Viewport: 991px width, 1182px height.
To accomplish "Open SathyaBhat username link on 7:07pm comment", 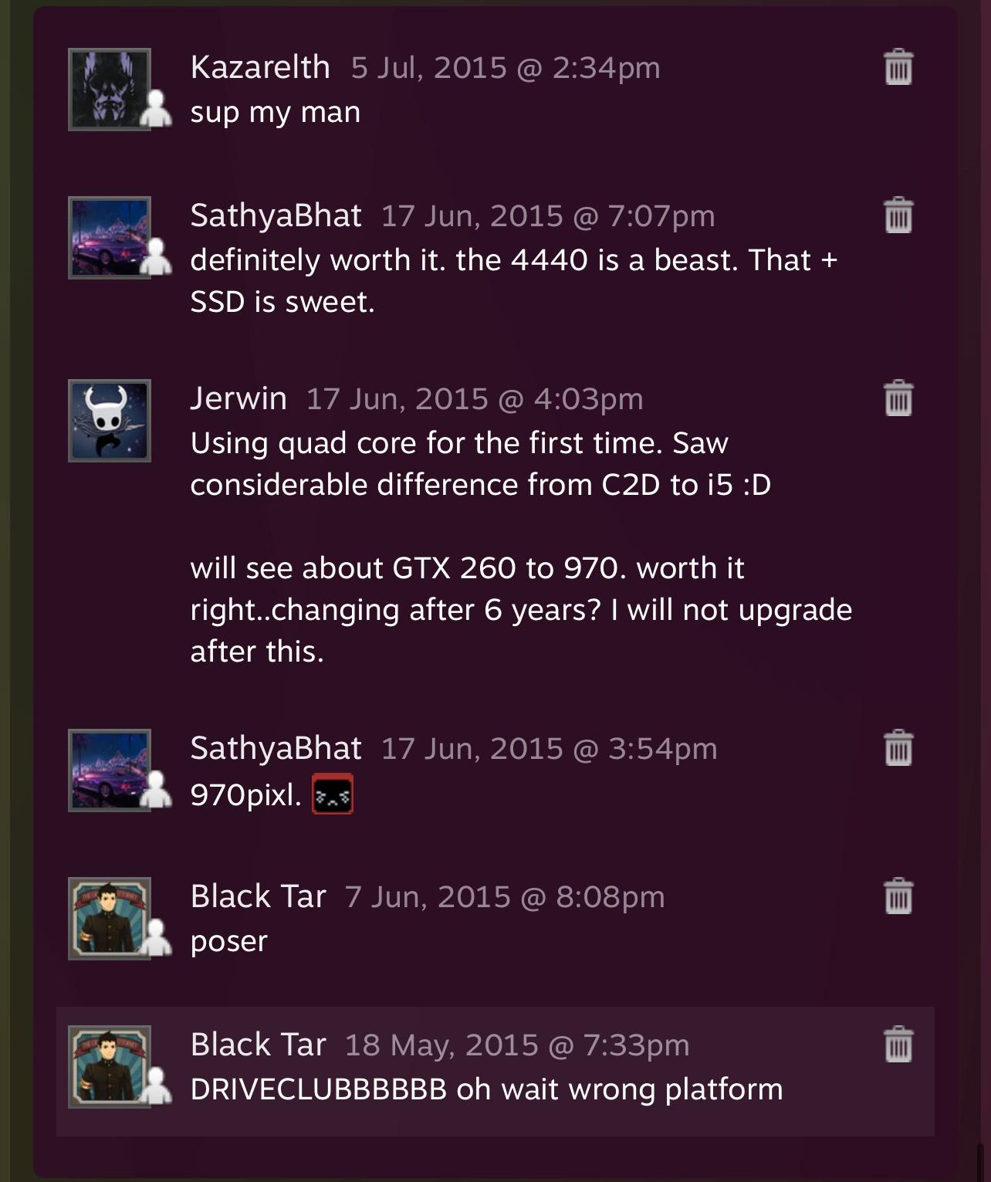I will coord(276,215).
